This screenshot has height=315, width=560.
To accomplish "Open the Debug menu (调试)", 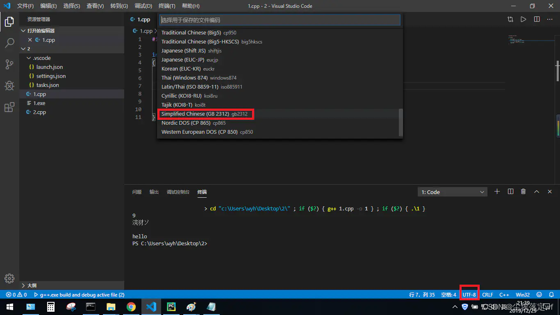I will (x=143, y=6).
